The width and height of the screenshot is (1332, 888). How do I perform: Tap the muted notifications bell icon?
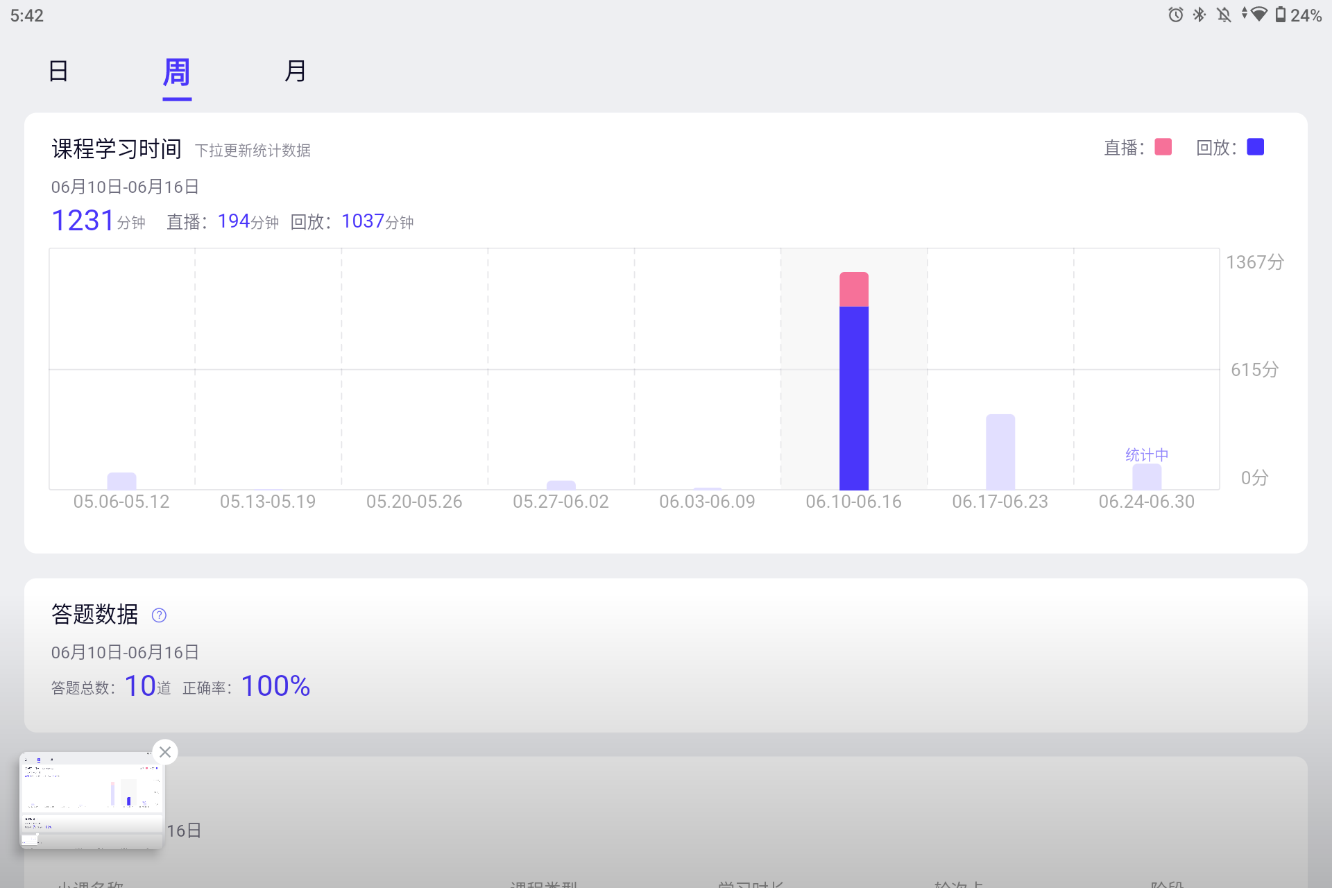tap(1224, 15)
